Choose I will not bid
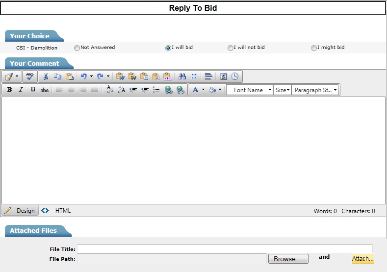The width and height of the screenshot is (387, 272). 230,48
